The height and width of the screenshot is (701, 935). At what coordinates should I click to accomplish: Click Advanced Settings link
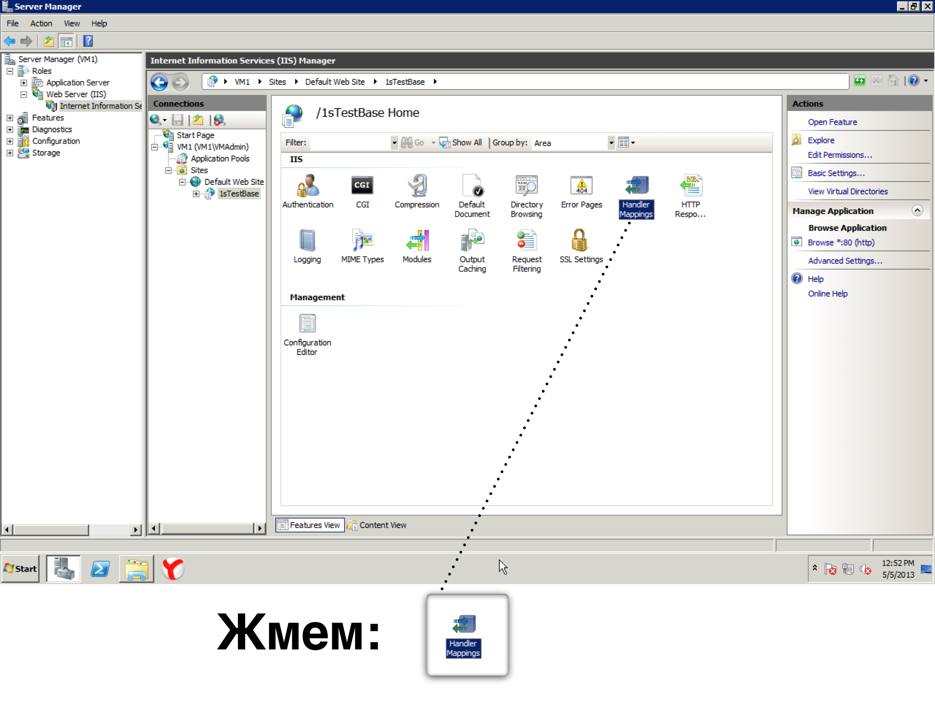click(845, 261)
